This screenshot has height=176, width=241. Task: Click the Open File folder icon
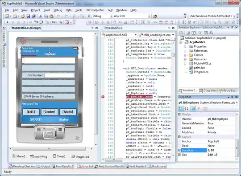[x=23, y=16]
